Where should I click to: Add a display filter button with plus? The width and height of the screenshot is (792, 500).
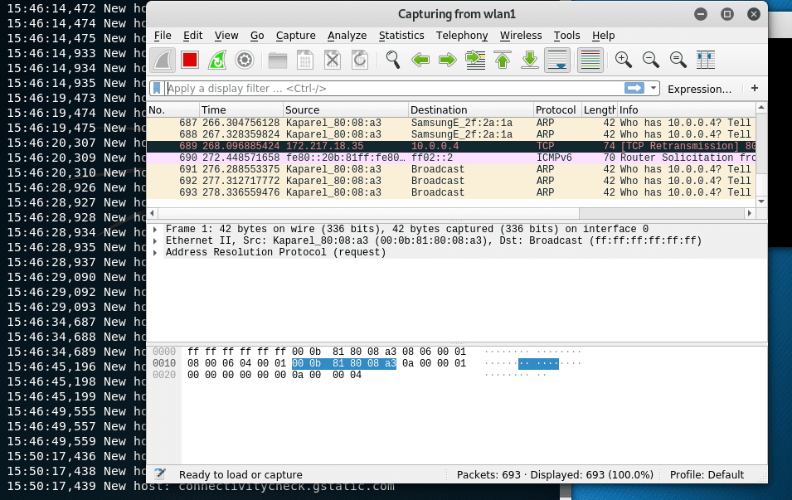tap(755, 89)
